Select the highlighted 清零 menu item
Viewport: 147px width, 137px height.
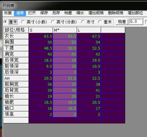click(x=20, y=13)
